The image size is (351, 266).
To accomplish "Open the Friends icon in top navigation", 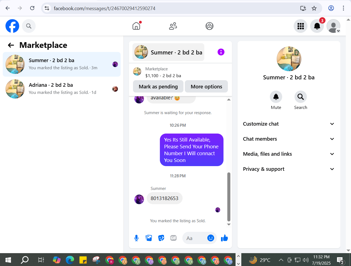I will tap(173, 26).
